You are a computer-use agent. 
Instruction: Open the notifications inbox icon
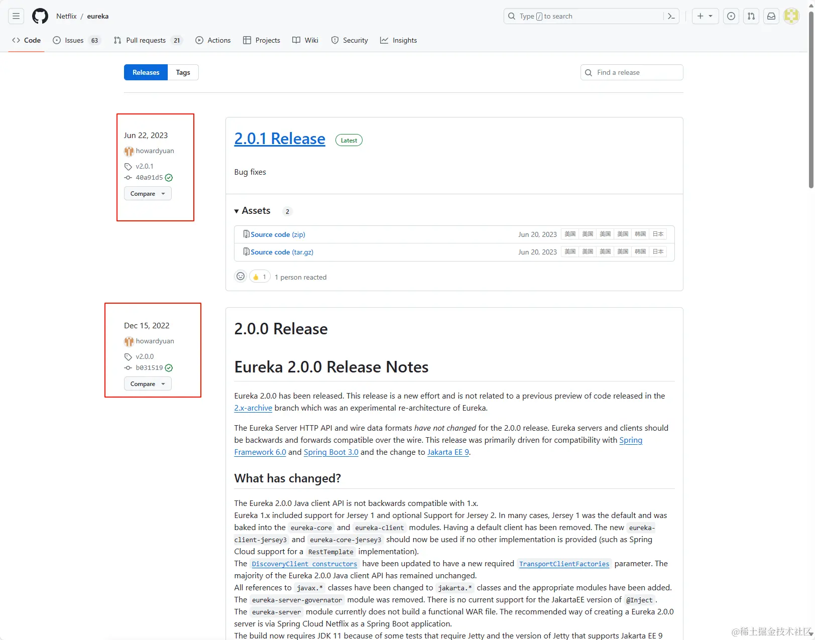pyautogui.click(x=771, y=16)
